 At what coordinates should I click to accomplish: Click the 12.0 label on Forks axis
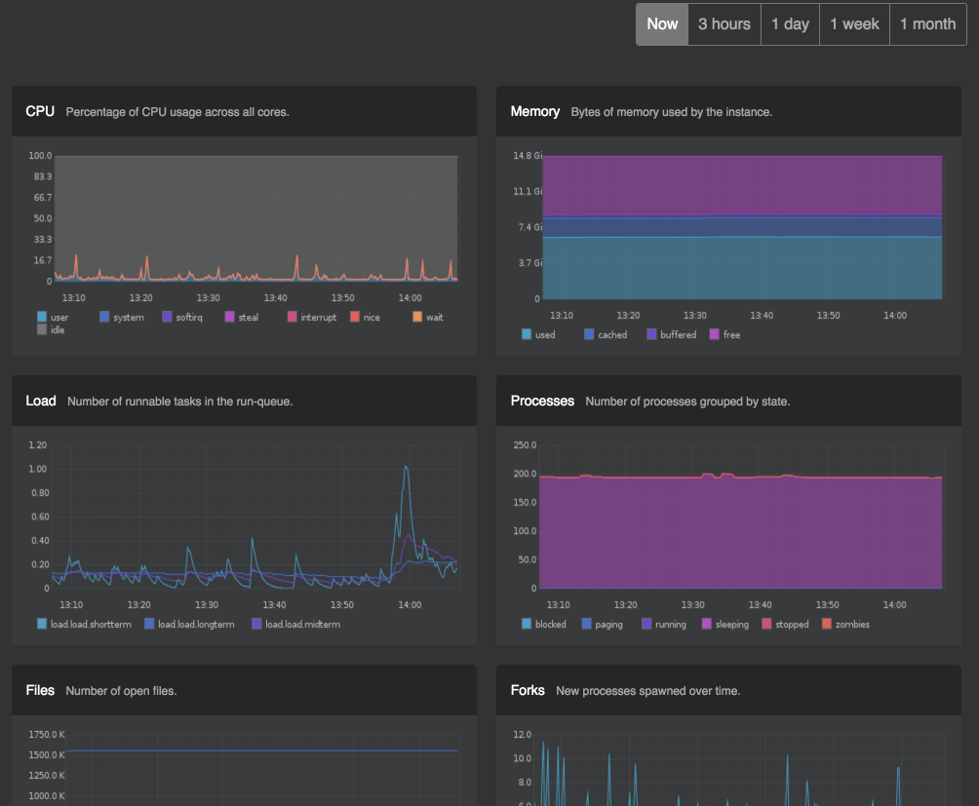click(522, 734)
